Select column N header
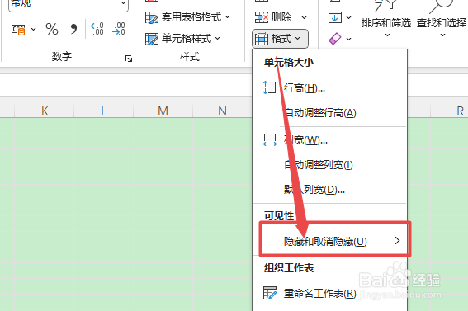This screenshot has width=468, height=311. (x=222, y=111)
